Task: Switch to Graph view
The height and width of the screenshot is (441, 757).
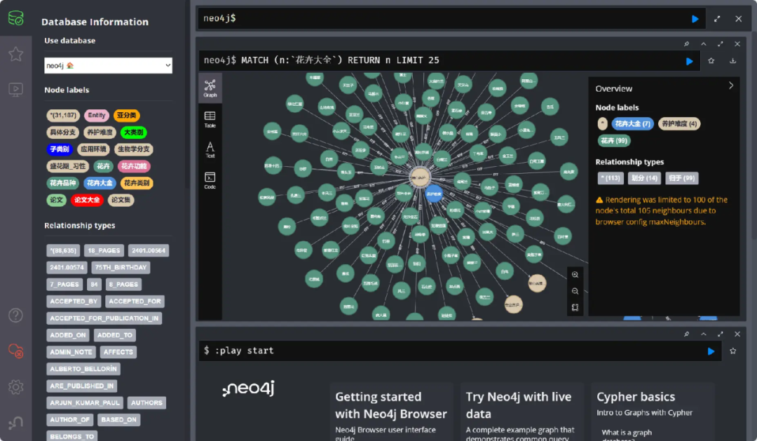Action: coord(210,88)
